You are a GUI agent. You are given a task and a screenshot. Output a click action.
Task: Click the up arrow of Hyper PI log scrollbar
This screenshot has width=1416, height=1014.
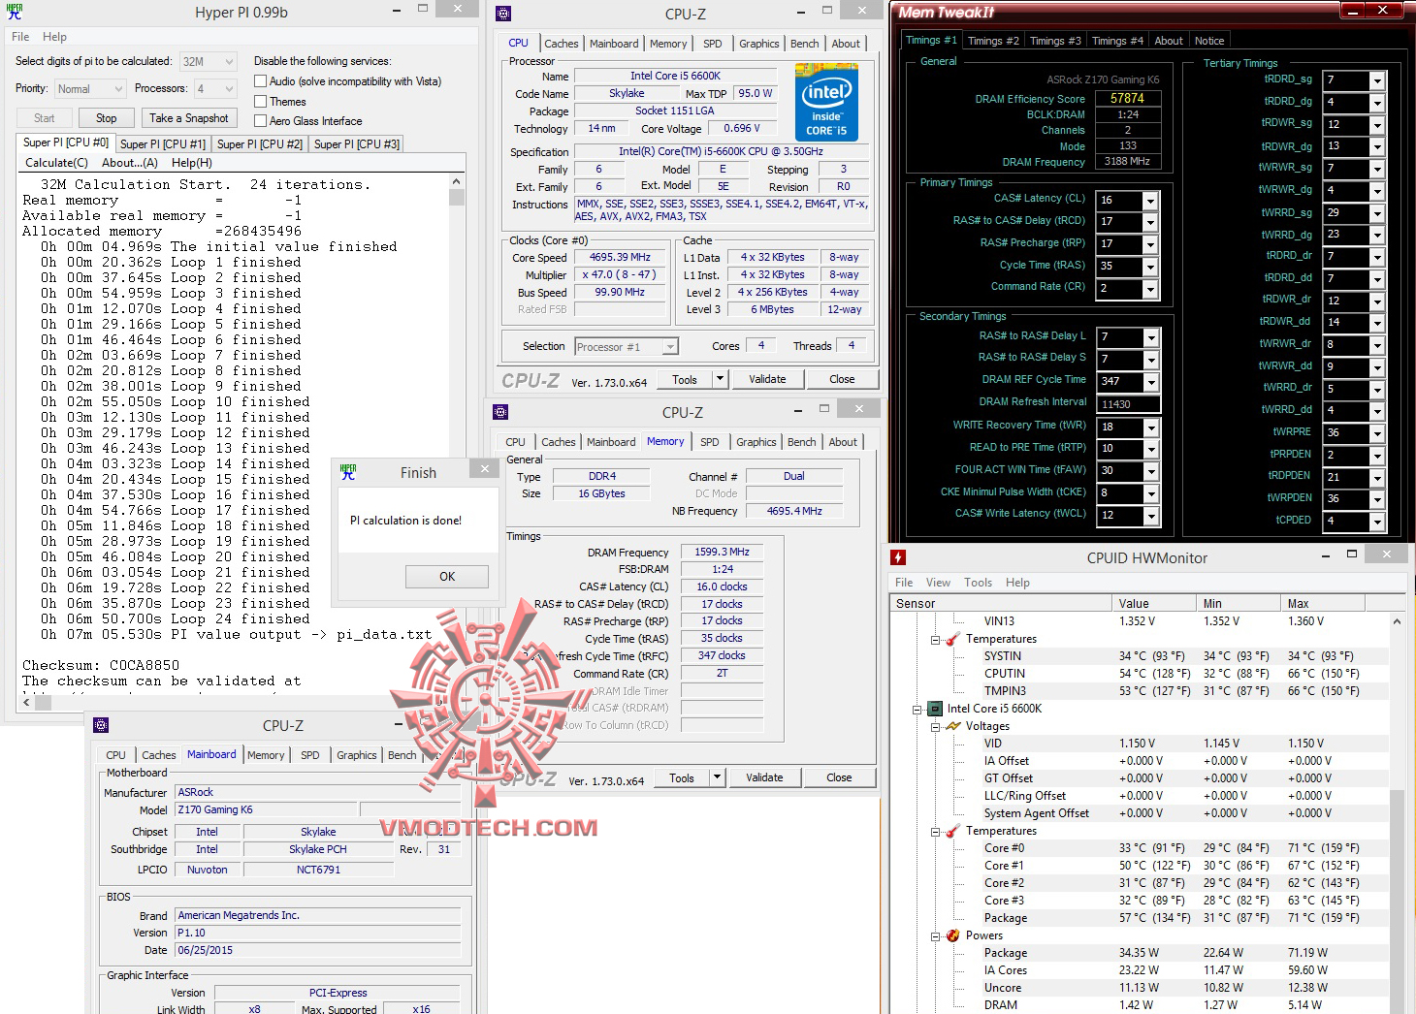(457, 182)
